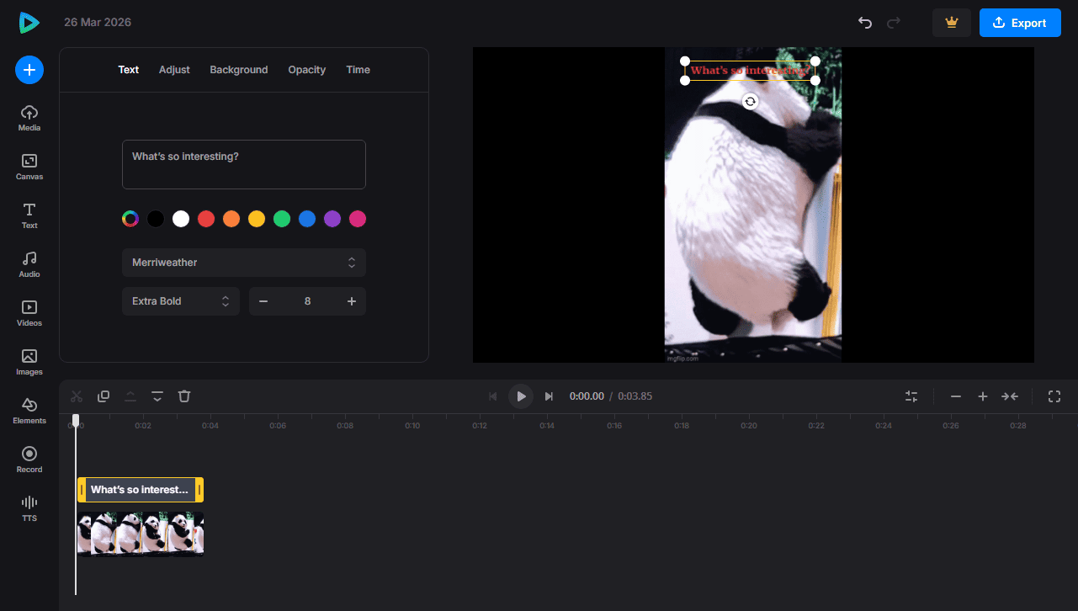Select the red text color swatch
Viewport: 1078px width, 611px height.
[206, 218]
